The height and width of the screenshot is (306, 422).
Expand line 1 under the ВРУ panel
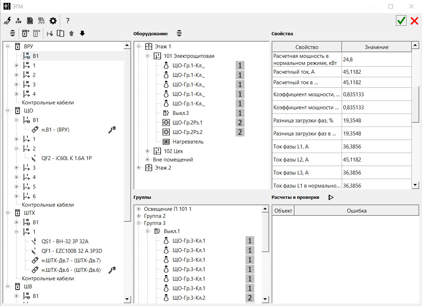[17, 66]
